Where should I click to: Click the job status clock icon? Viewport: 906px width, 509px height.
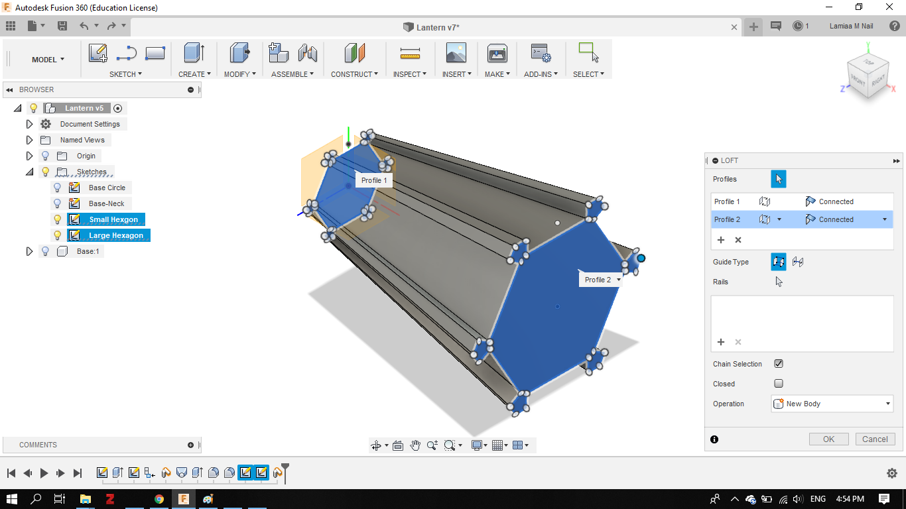click(x=798, y=26)
